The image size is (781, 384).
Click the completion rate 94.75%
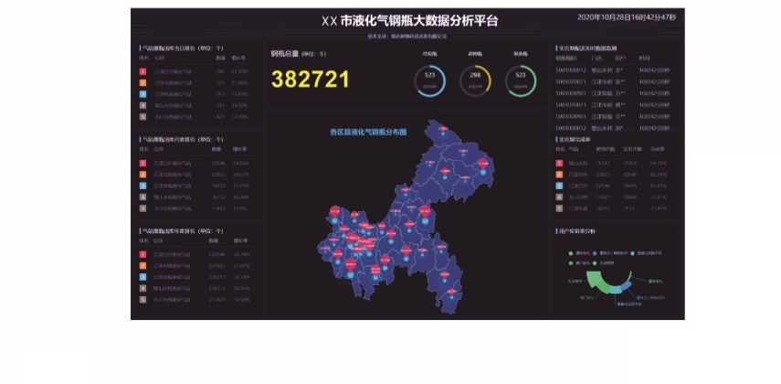pyautogui.click(x=658, y=163)
